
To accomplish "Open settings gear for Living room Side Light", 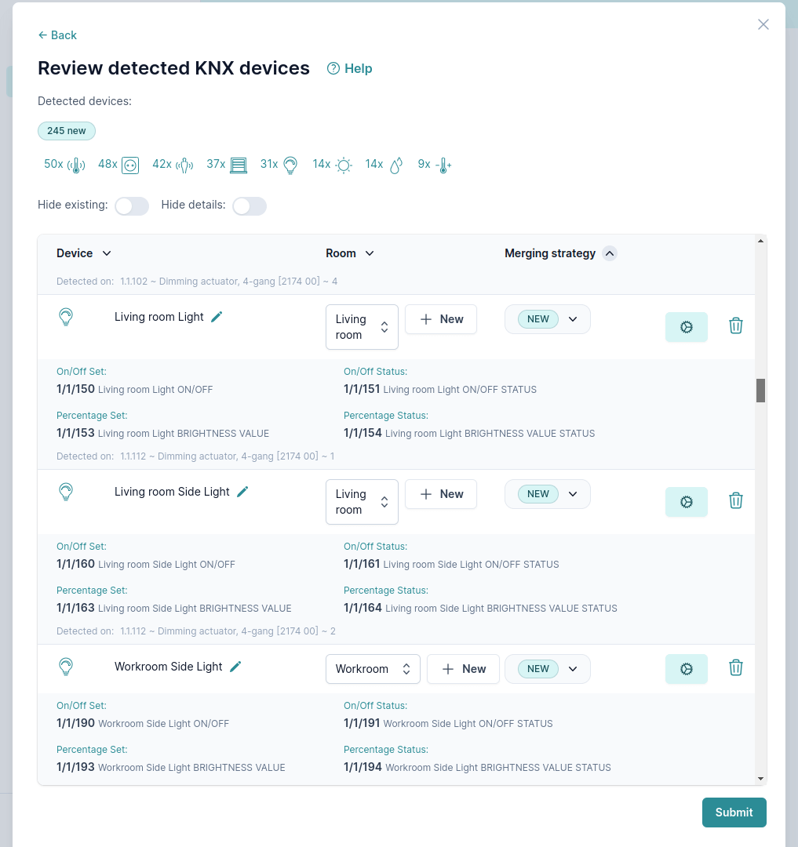I will pyautogui.click(x=686, y=502).
